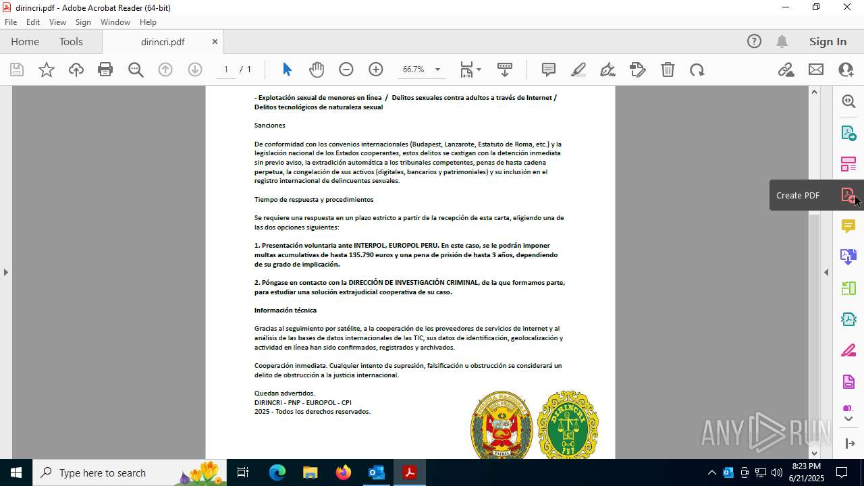Open the stamp tool

(x=638, y=70)
